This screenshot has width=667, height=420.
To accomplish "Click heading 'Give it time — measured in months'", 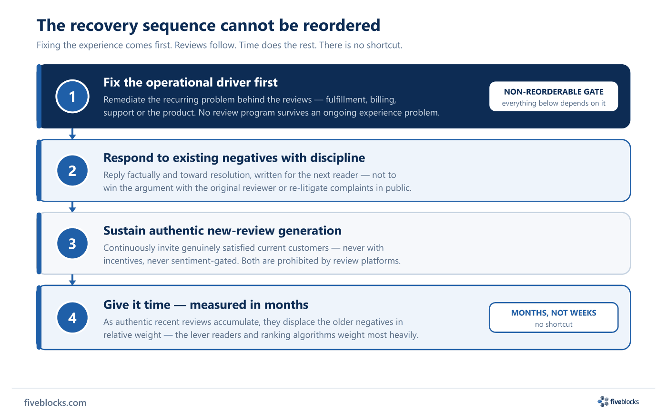I will (206, 305).
